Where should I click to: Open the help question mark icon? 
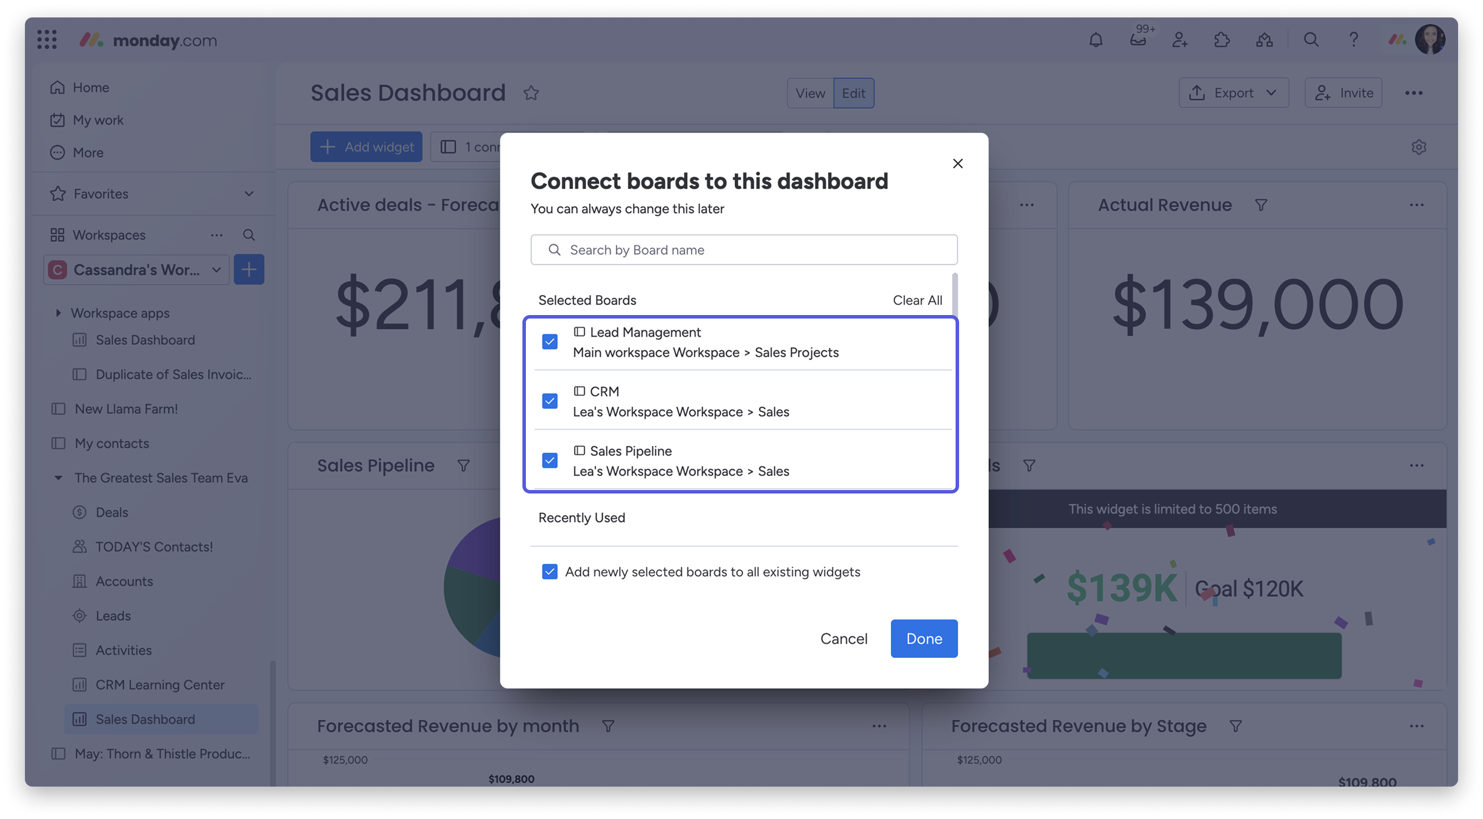tap(1353, 40)
